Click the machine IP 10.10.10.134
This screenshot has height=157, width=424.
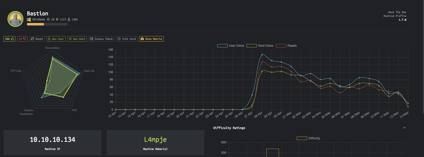tap(53, 140)
